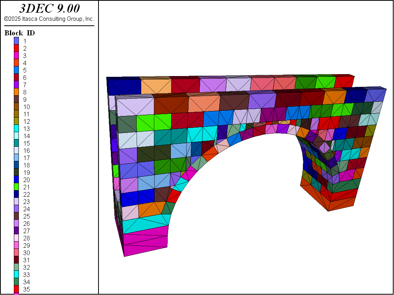Click the Itasca Consulting Group copyright line
Image resolution: width=394 pixels, height=295 pixels.
coord(49,19)
